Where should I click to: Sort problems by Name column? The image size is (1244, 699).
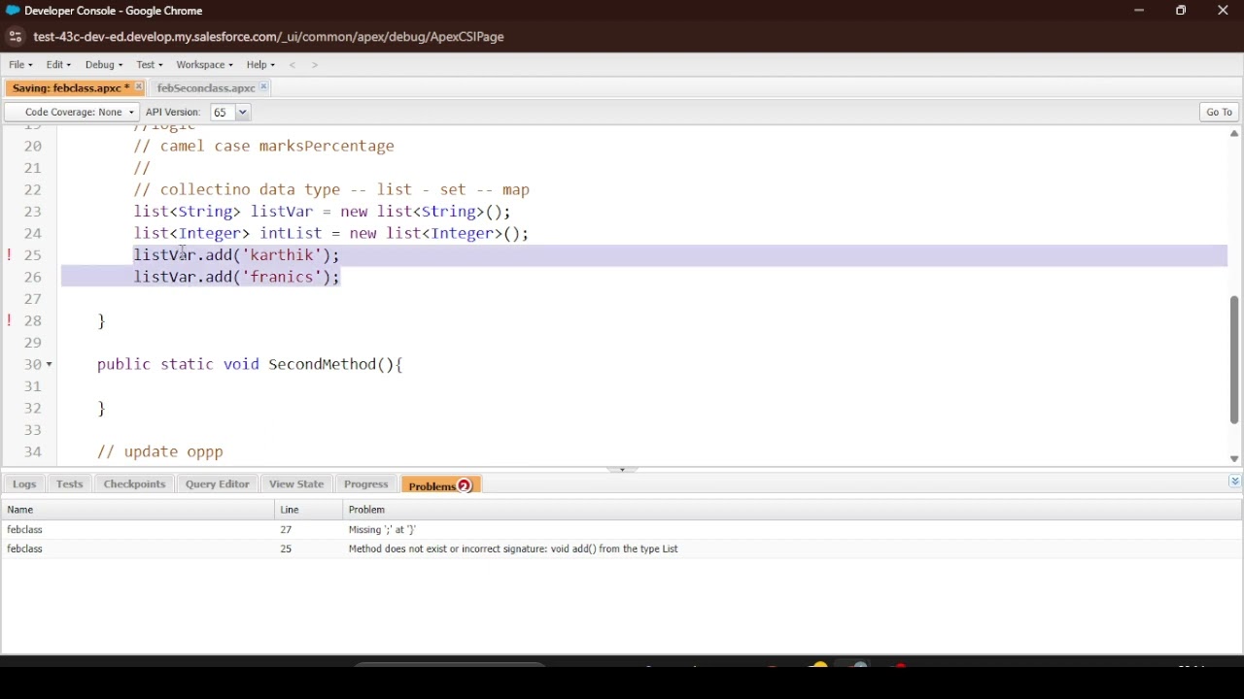138,510
